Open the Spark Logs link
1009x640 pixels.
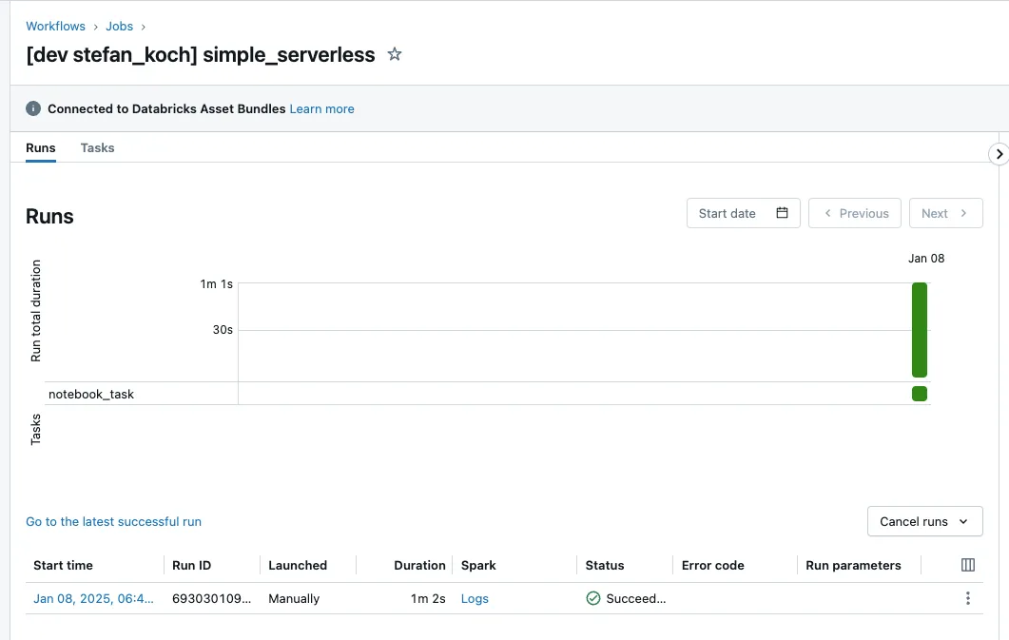(x=475, y=599)
